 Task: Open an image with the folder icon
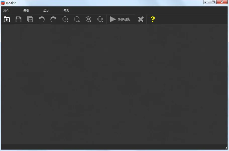(x=7, y=19)
